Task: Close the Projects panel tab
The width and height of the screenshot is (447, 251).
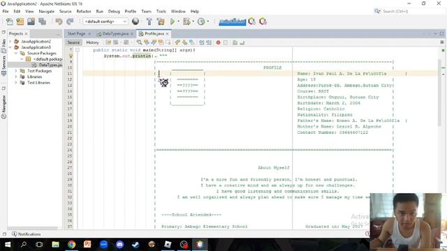Action: coord(27,34)
